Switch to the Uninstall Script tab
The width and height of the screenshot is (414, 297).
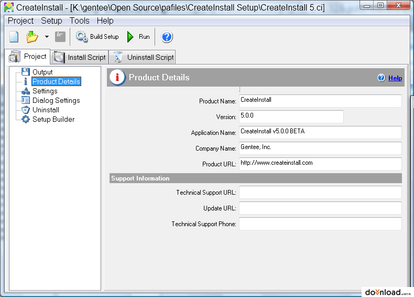click(143, 57)
